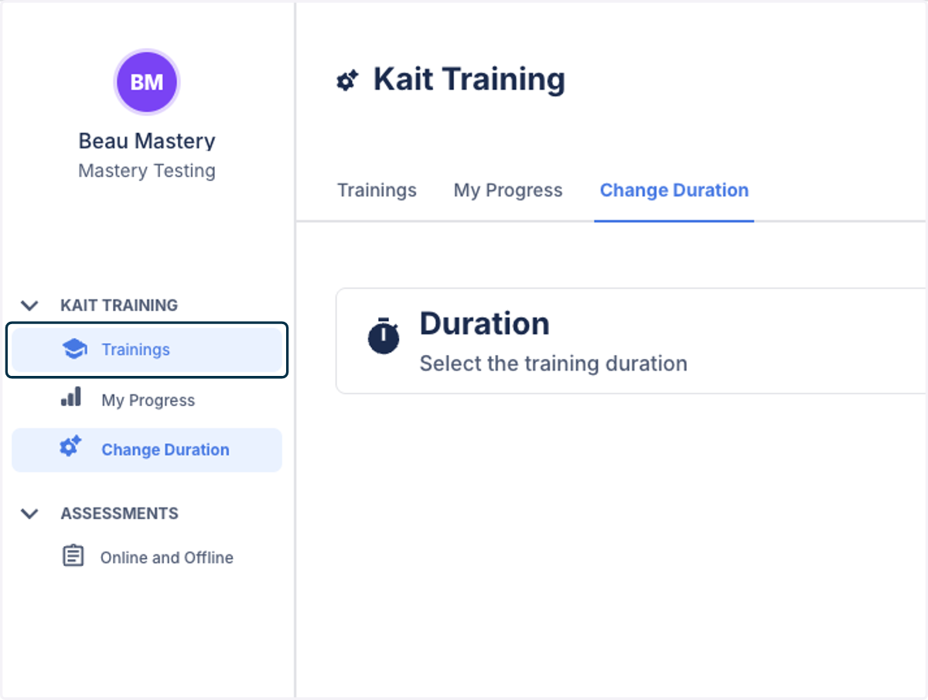Select the Change Duration tab

click(674, 190)
